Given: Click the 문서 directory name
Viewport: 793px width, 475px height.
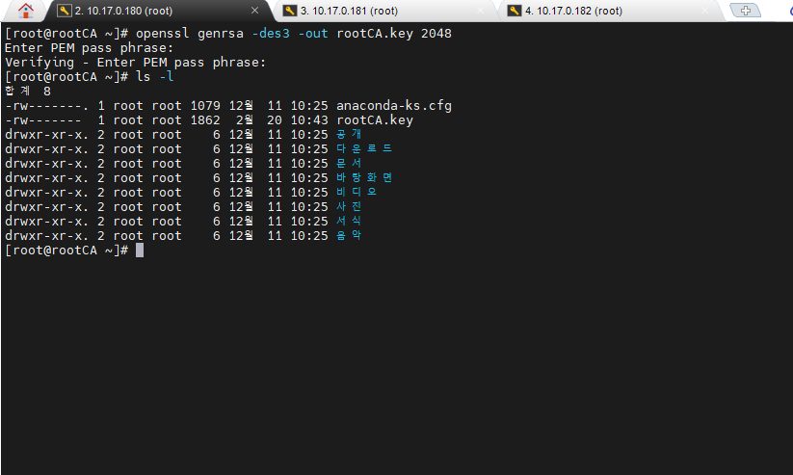Looking at the screenshot, I should tap(349, 164).
